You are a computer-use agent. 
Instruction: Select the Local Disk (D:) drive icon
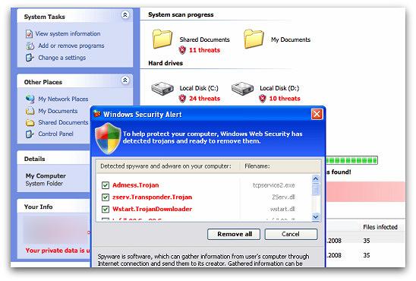point(242,88)
